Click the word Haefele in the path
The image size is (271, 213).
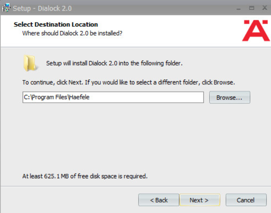click(x=79, y=97)
